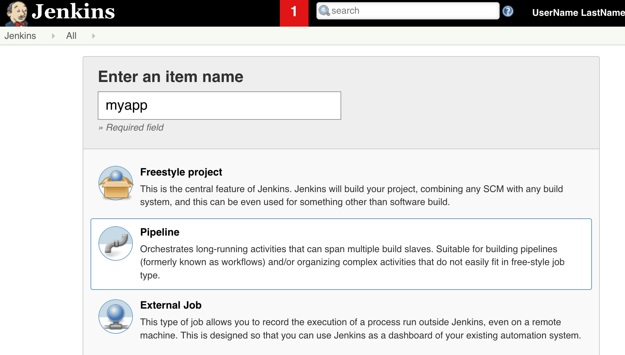Open the All view in the breadcrumb

pos(71,36)
